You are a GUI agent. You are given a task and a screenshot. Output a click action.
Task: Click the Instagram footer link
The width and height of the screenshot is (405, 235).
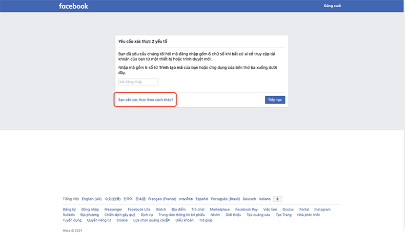322,209
